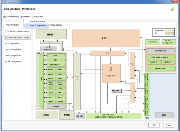
Task: Click the SATA 1 block
Action: [168, 62]
